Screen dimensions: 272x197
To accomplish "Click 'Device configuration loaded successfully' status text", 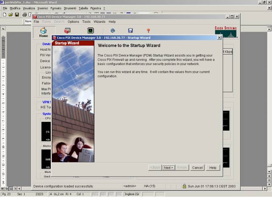I will [63, 186].
